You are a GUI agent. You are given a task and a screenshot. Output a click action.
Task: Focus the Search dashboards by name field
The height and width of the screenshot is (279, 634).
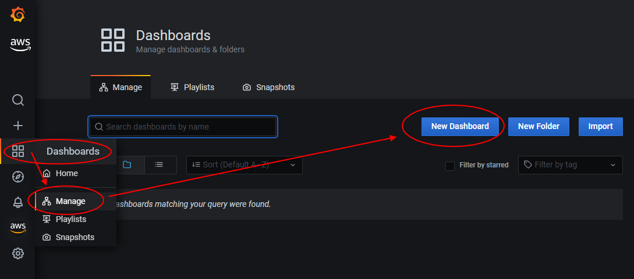183,127
